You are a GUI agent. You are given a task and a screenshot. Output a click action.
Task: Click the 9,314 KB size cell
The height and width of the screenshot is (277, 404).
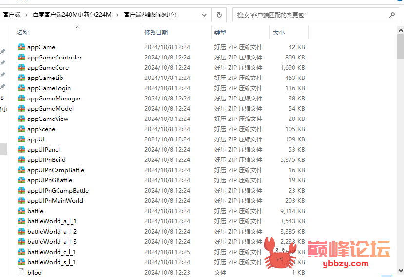292,211
